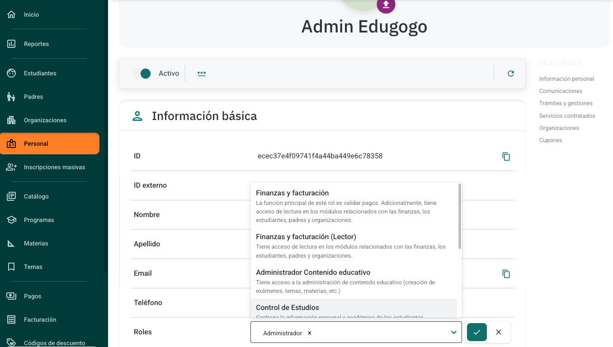
Task: Open Temas in the sidebar
Action: tap(50, 267)
